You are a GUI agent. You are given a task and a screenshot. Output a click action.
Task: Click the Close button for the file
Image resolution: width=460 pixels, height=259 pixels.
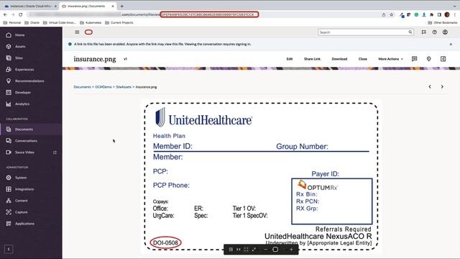(x=362, y=59)
